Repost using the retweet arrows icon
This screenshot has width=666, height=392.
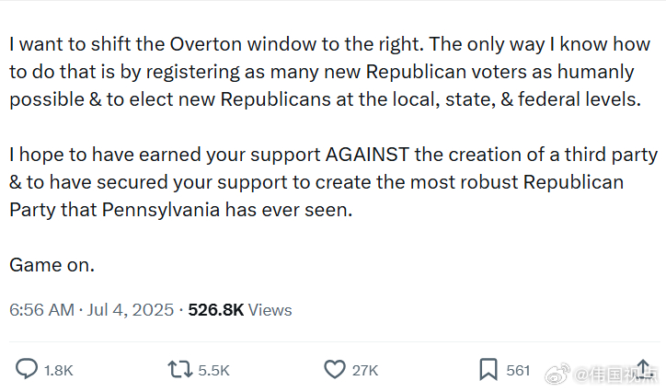click(179, 370)
